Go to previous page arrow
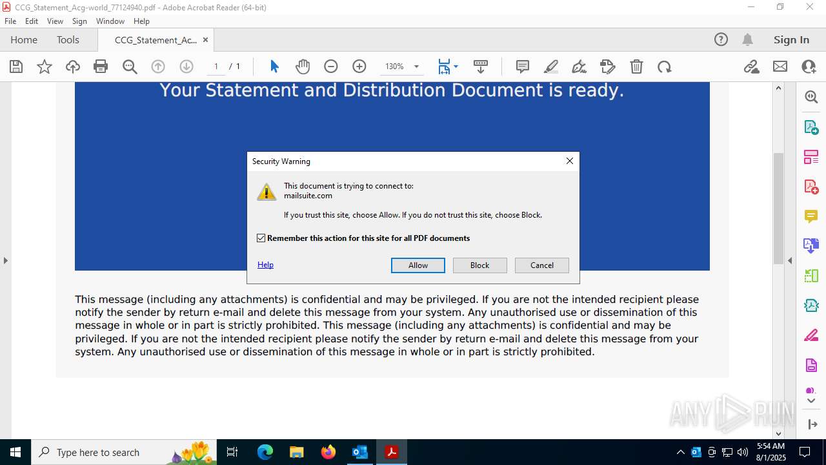Viewport: 826px width, 465px height. click(158, 67)
